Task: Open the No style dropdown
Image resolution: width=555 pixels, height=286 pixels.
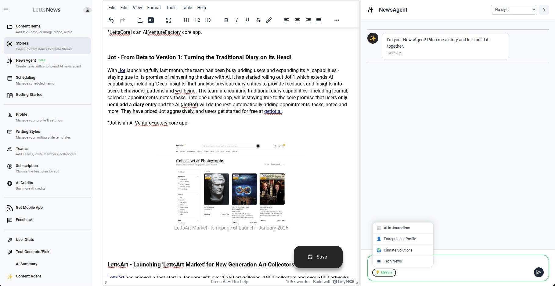Action: point(513,9)
